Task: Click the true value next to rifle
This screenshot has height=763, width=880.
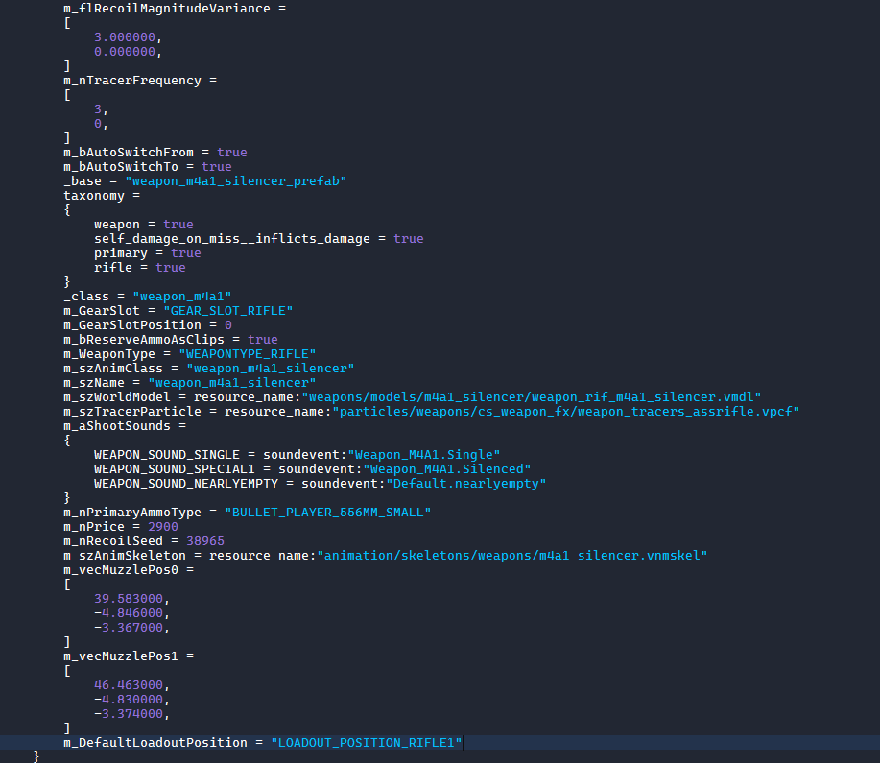Action: click(170, 268)
